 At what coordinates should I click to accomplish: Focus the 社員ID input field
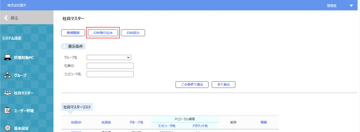[x=110, y=66]
